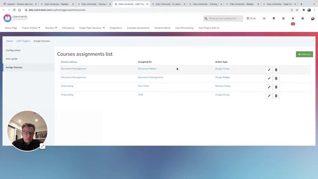Open General Advice menu item
Image resolution: width=318 pixels, height=179 pixels.
point(162,28)
